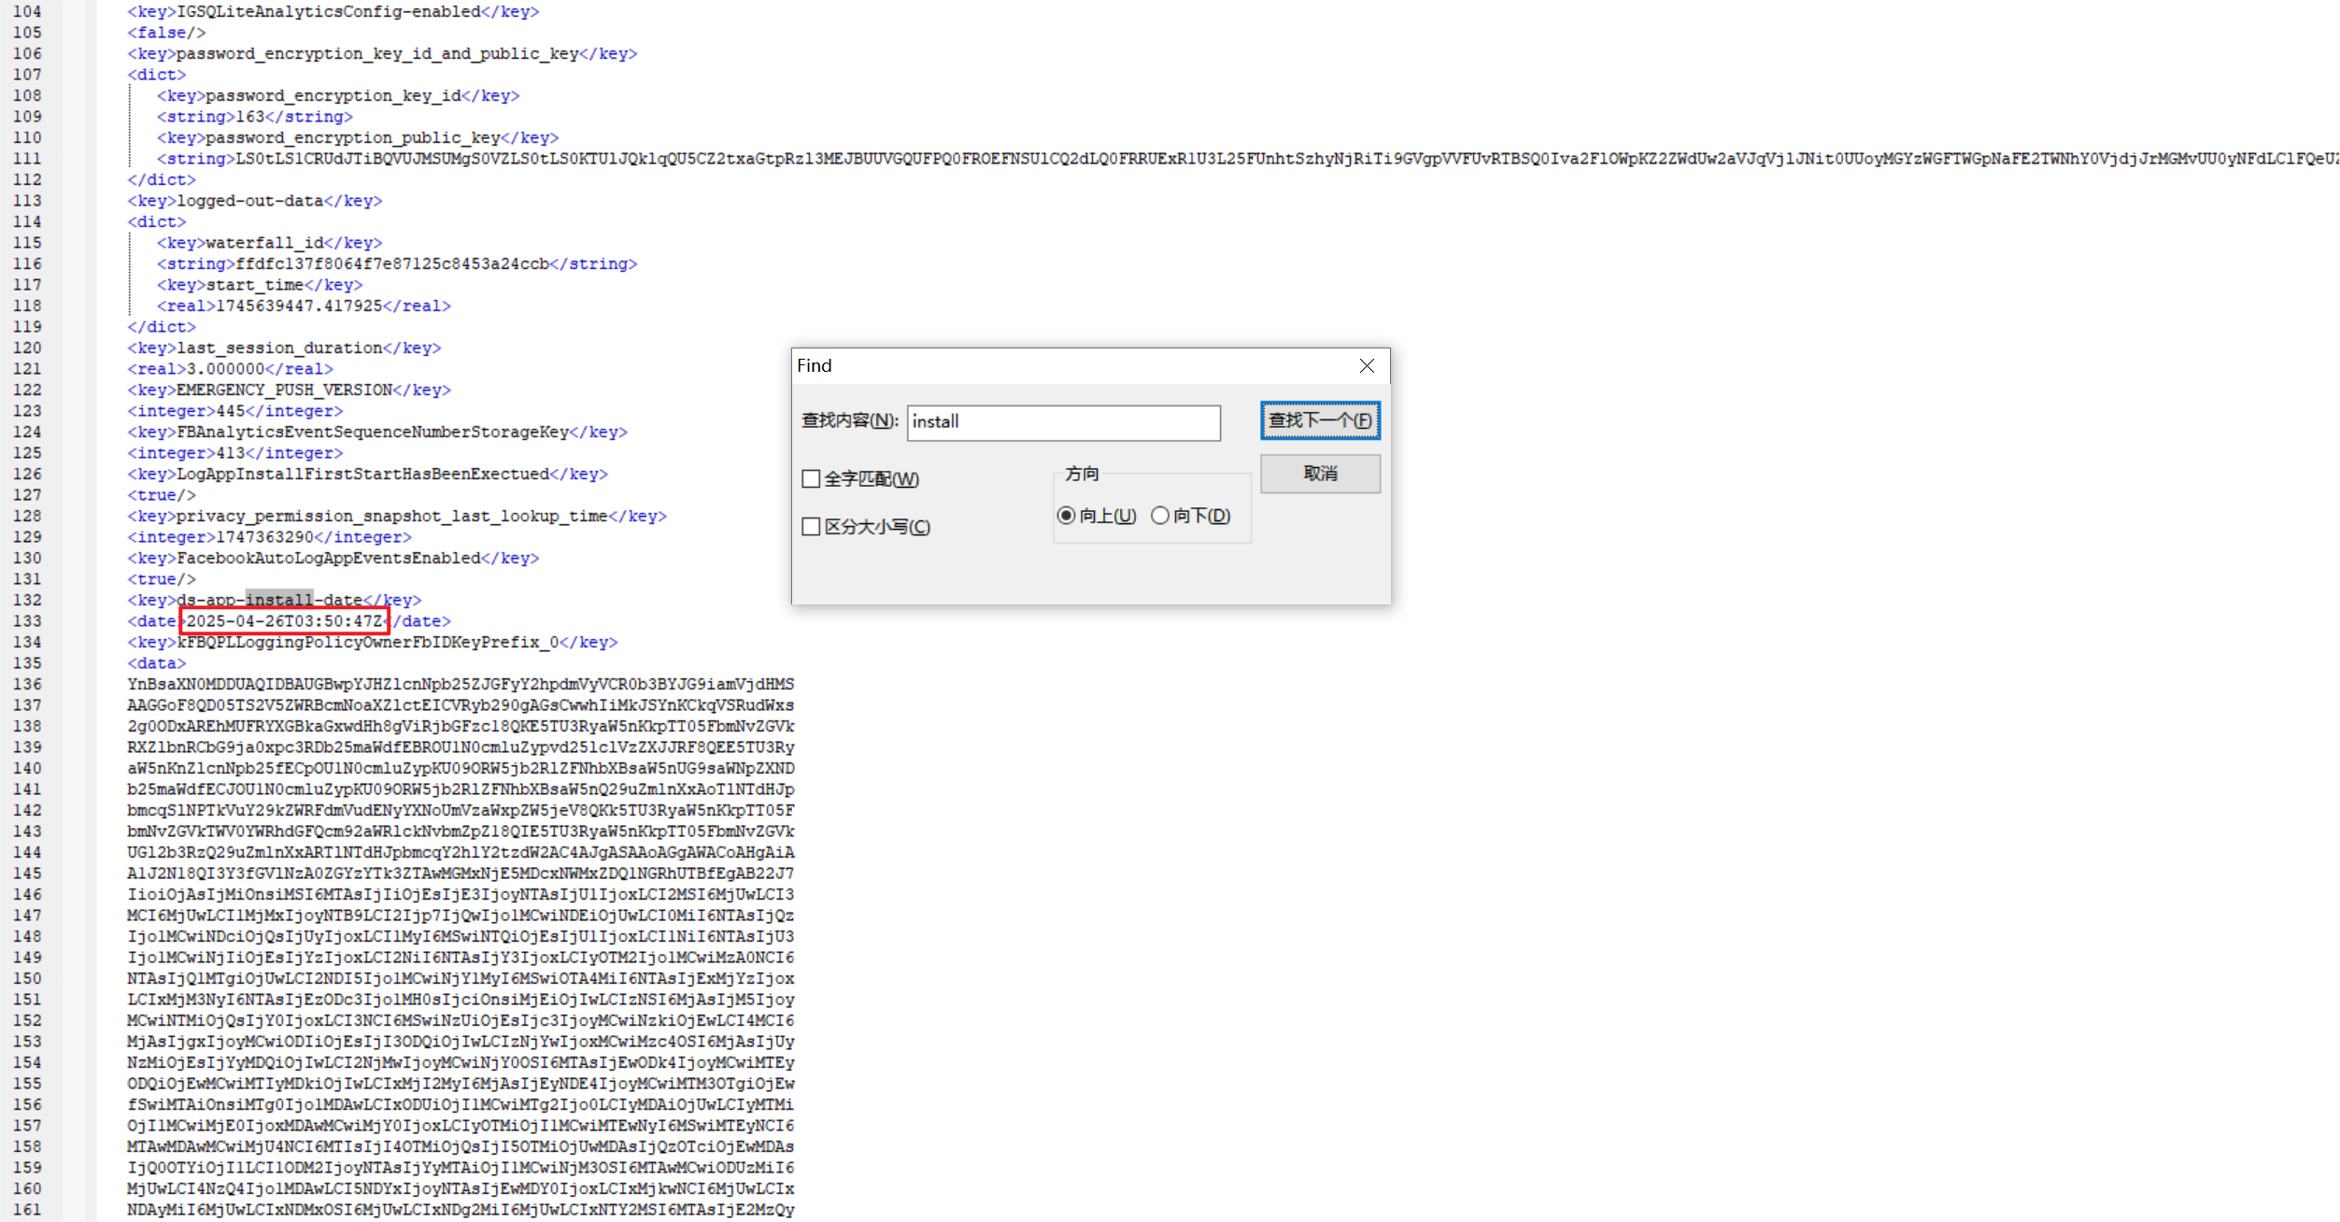Click line number 133 in the gutter
Image resolution: width=2340 pixels, height=1222 pixels.
tap(28, 621)
